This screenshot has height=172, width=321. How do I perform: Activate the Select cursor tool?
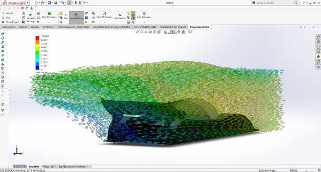coord(69,3)
